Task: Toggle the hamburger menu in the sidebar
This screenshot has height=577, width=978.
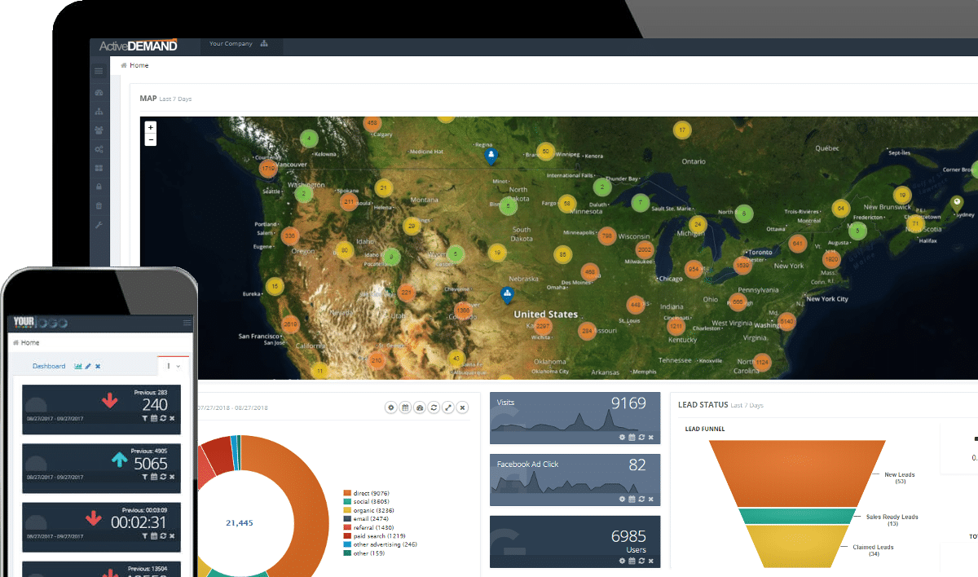Action: 99,72
